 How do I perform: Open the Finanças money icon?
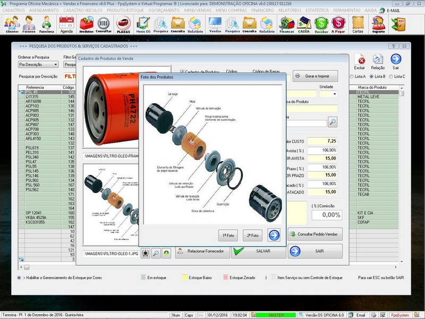(x=287, y=24)
